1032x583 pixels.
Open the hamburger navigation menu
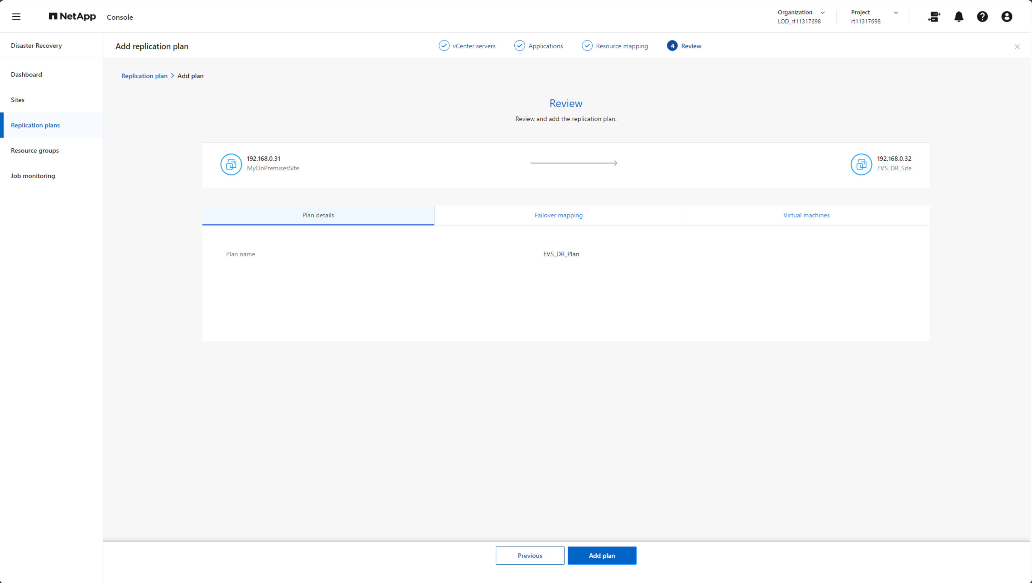[16, 16]
